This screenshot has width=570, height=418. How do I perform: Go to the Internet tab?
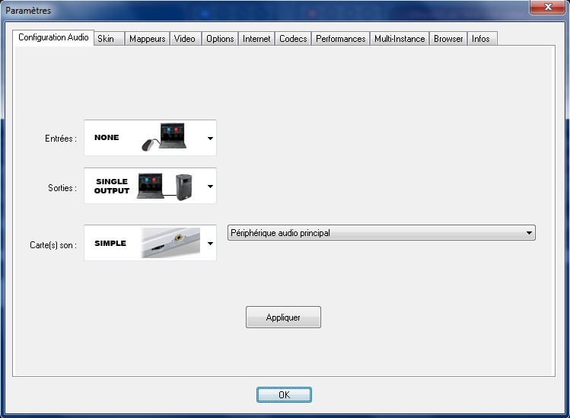(x=256, y=39)
